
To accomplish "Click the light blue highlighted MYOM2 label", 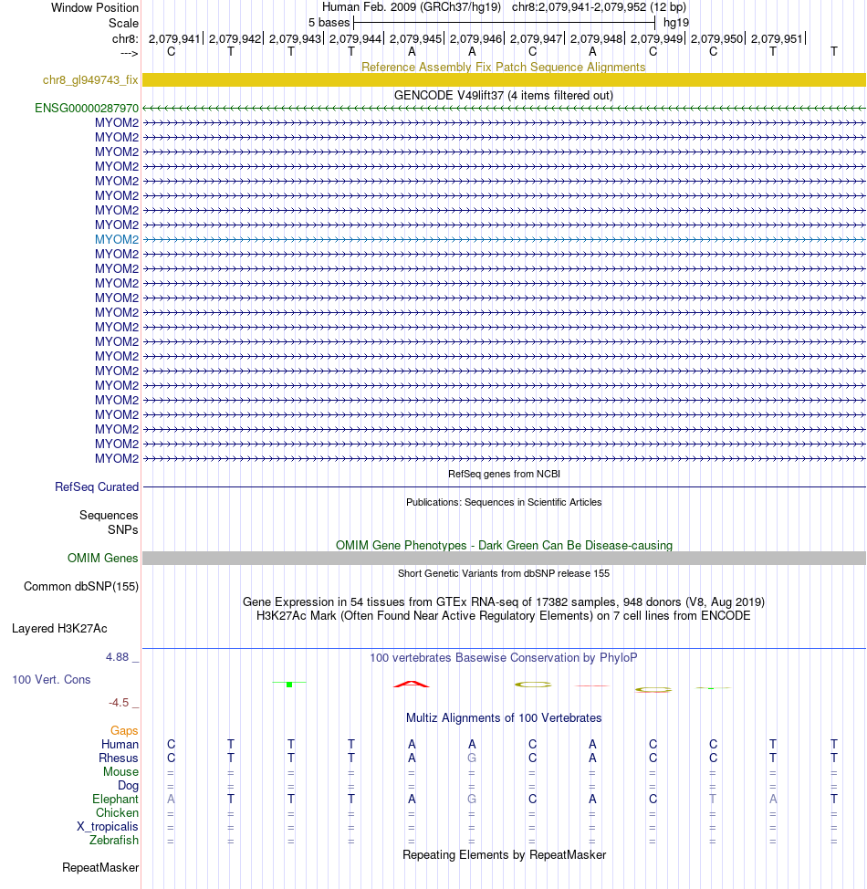I will [117, 240].
